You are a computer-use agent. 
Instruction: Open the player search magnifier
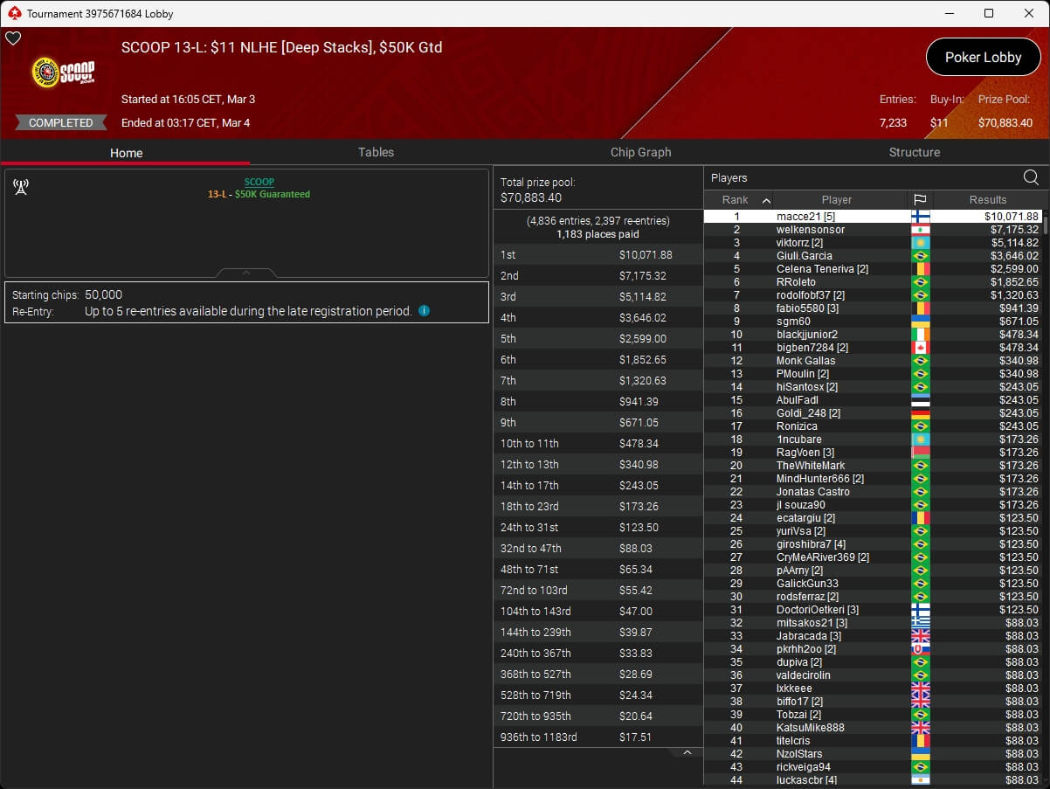click(x=1031, y=177)
